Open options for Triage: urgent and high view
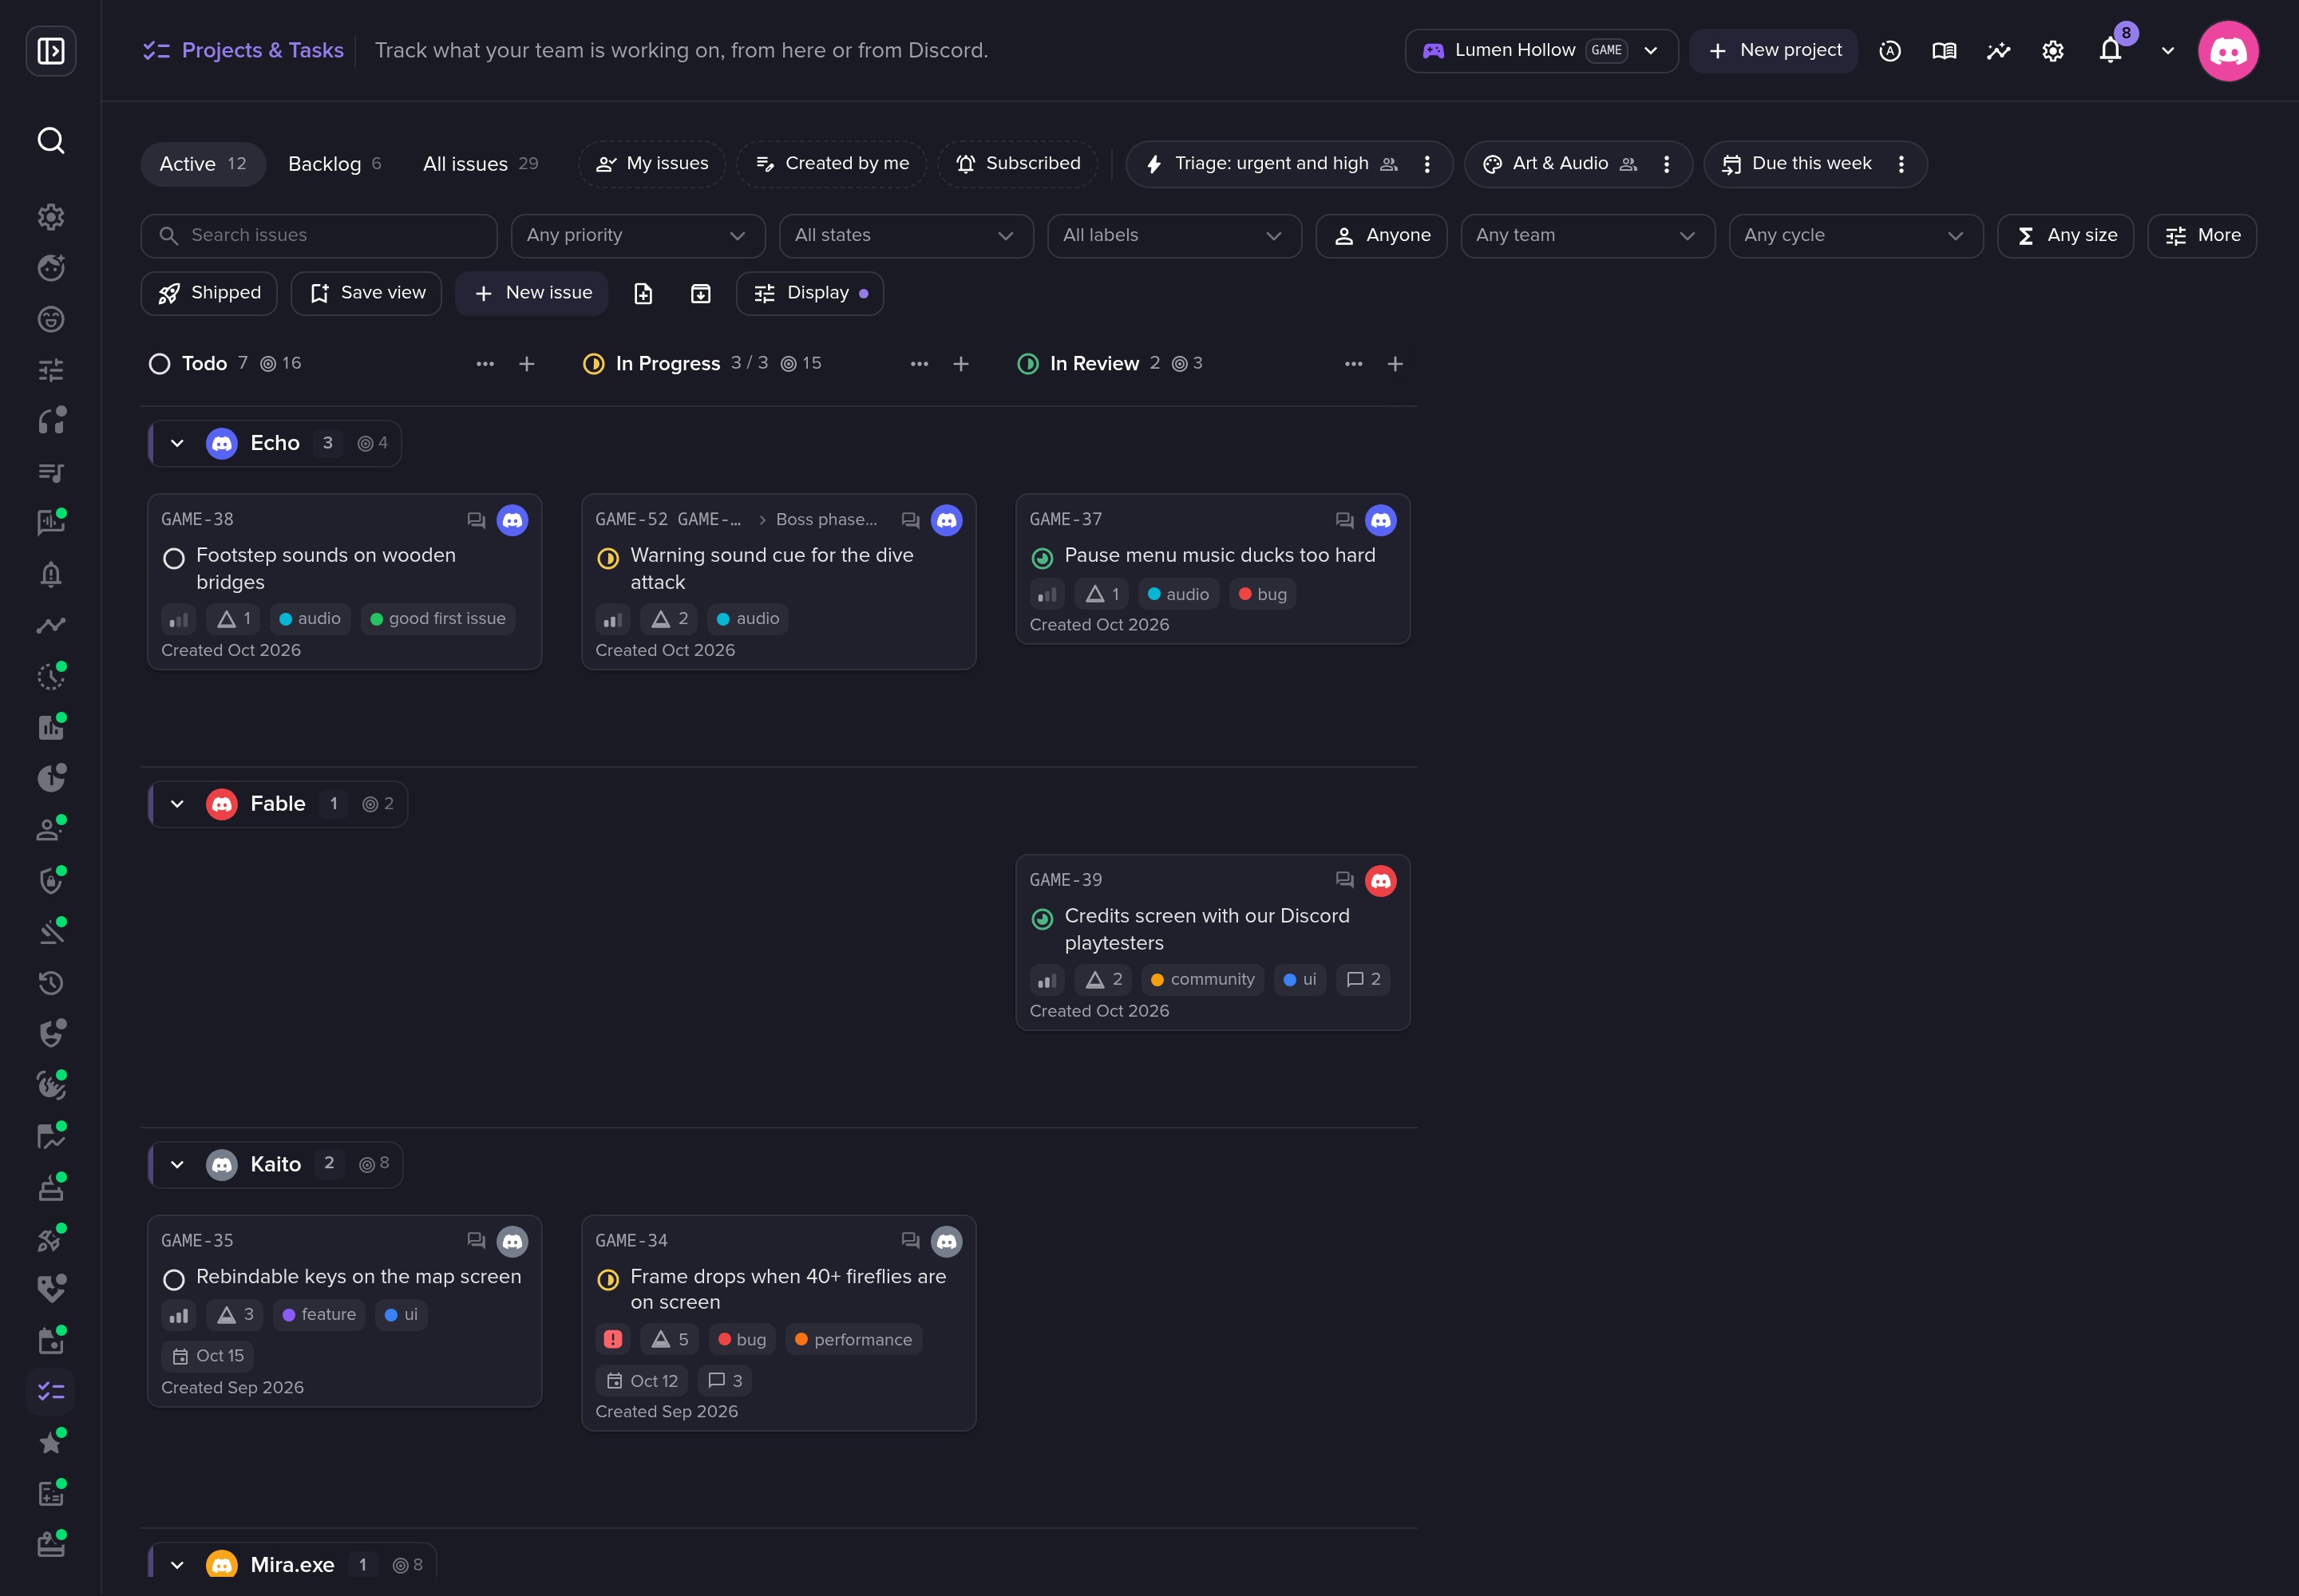 (1427, 164)
